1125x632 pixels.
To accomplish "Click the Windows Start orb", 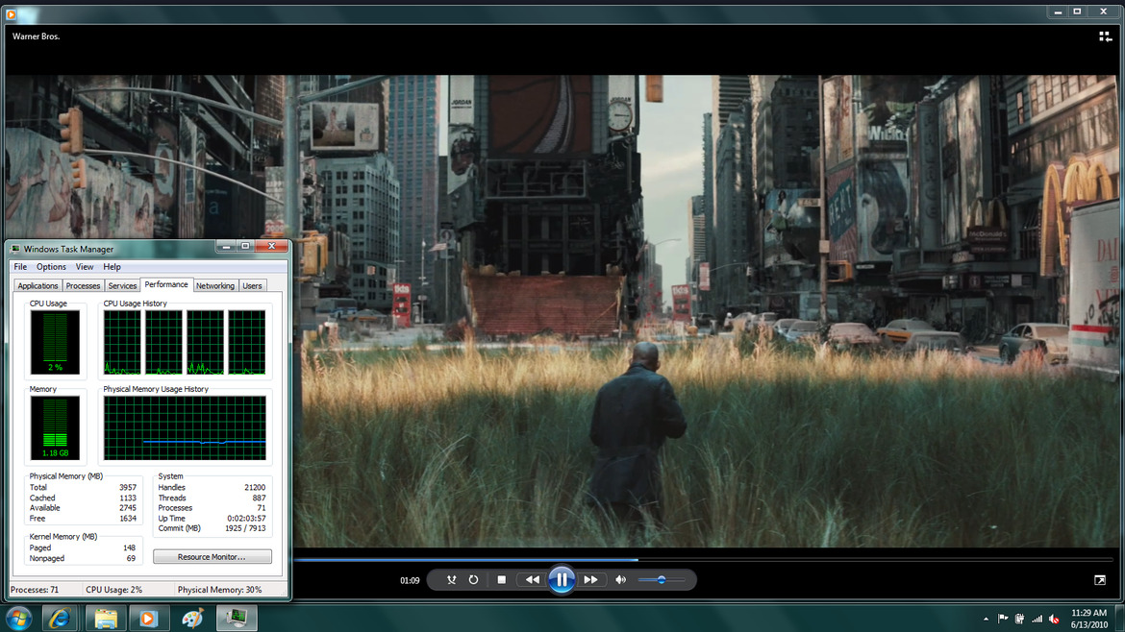I will (18, 618).
